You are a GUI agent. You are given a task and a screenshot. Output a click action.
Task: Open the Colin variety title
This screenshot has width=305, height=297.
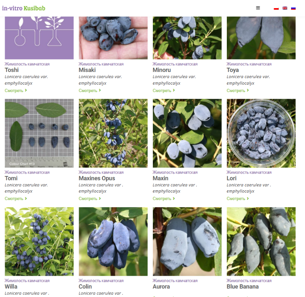pos(85,287)
